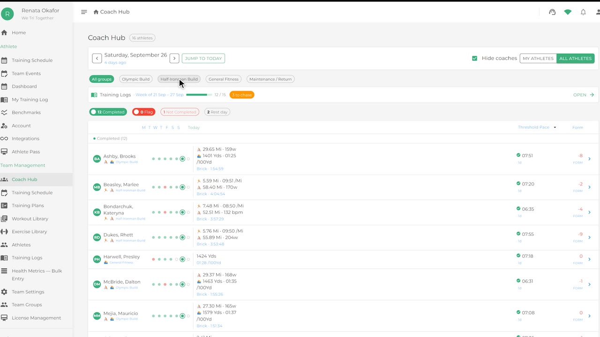Image resolution: width=600 pixels, height=337 pixels.
Task: Switch to MY ATHLETES view
Action: coord(538,59)
